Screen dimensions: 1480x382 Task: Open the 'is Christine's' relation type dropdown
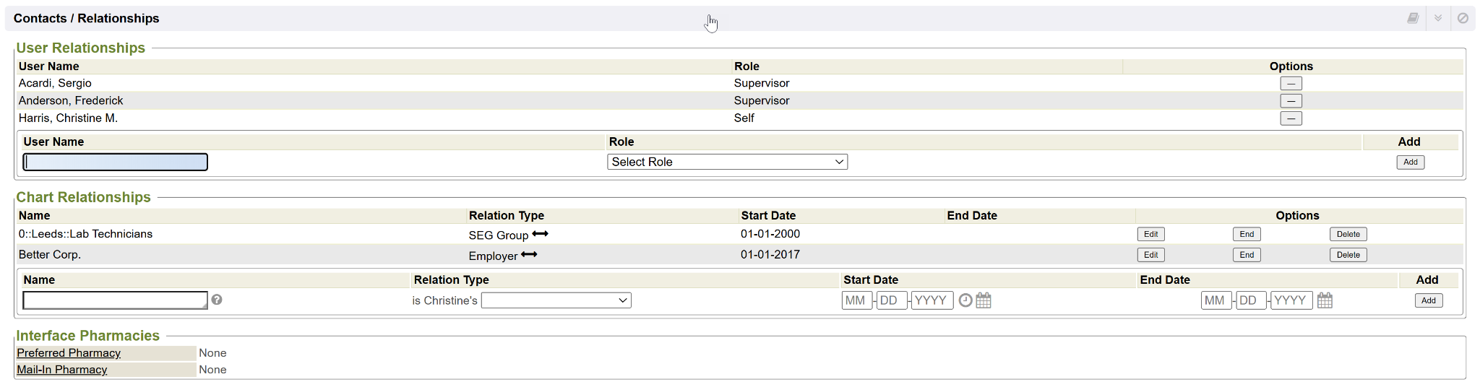tap(556, 300)
